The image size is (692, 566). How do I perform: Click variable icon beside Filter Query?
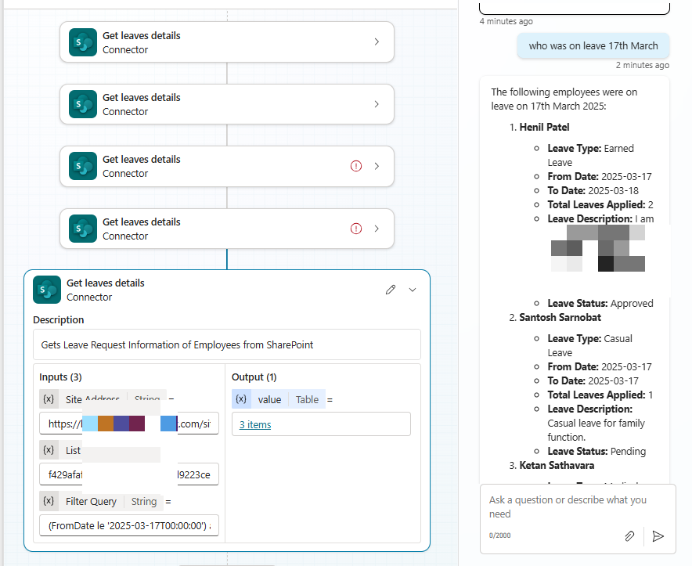[49, 501]
